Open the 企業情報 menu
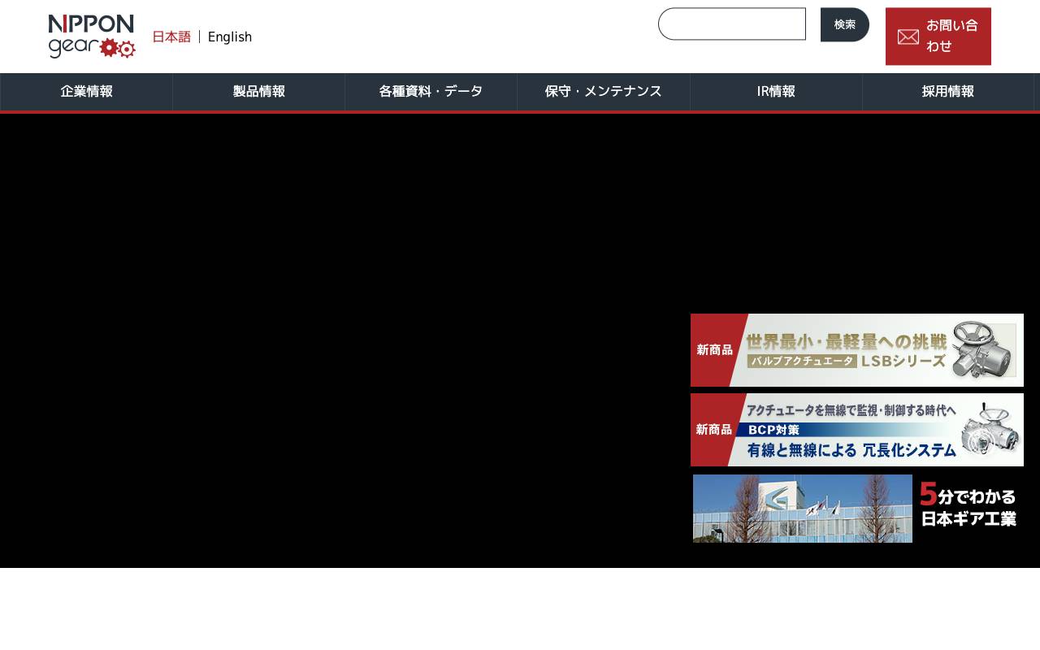Image resolution: width=1040 pixels, height=650 pixels. [x=86, y=92]
